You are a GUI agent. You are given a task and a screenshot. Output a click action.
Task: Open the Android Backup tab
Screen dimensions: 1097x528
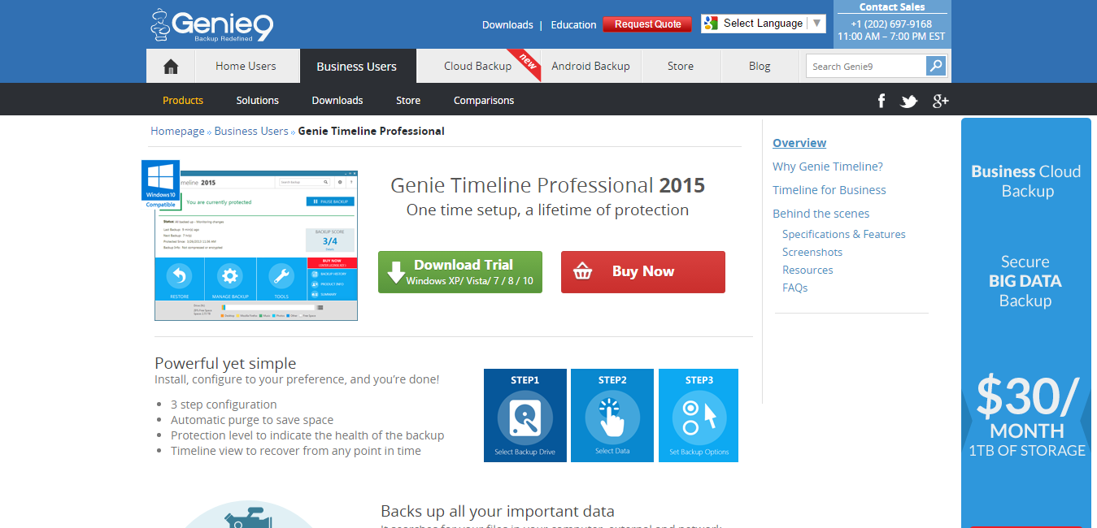pos(590,66)
